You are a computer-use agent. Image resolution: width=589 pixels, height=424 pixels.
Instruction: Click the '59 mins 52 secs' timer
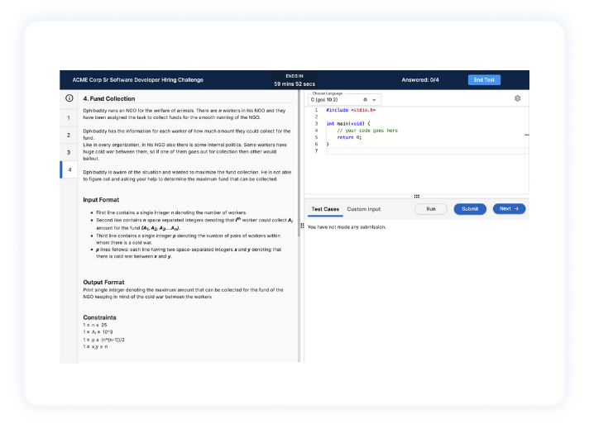coord(294,84)
